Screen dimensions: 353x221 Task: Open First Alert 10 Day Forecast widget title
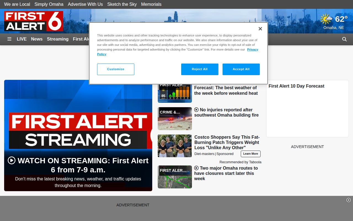coord(296,86)
